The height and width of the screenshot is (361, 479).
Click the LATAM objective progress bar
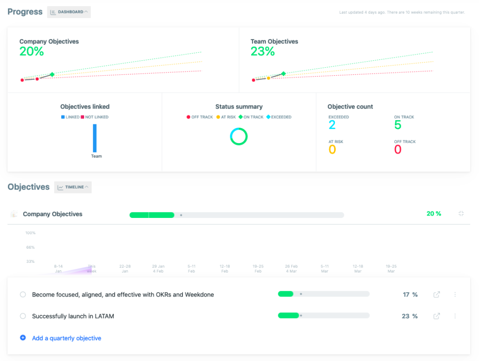(323, 316)
